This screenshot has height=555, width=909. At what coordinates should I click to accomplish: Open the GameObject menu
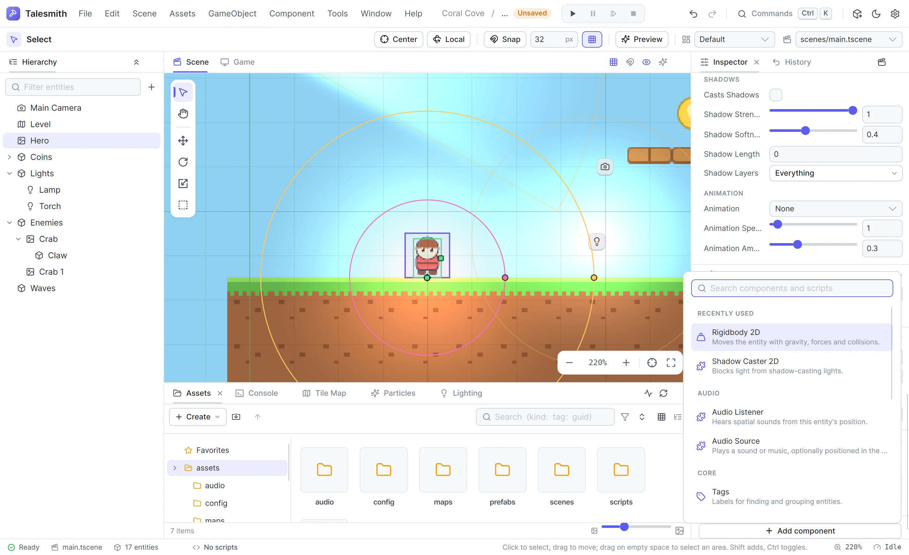(232, 14)
